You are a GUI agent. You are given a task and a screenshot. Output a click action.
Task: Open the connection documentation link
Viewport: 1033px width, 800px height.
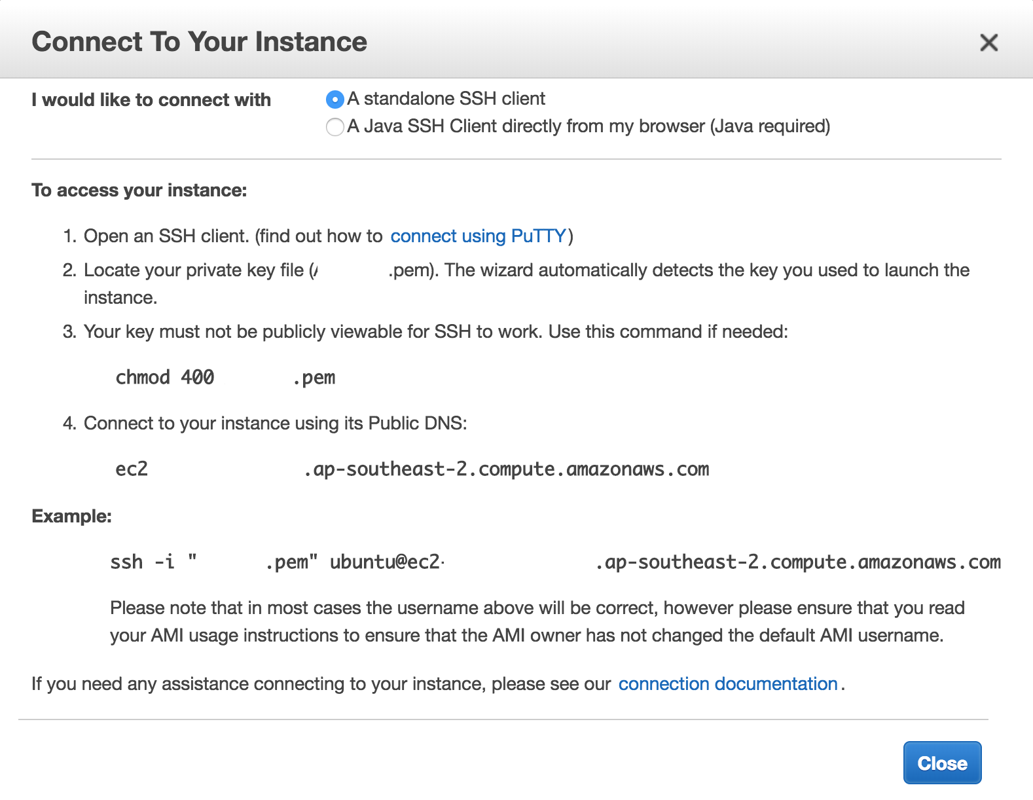tap(728, 683)
